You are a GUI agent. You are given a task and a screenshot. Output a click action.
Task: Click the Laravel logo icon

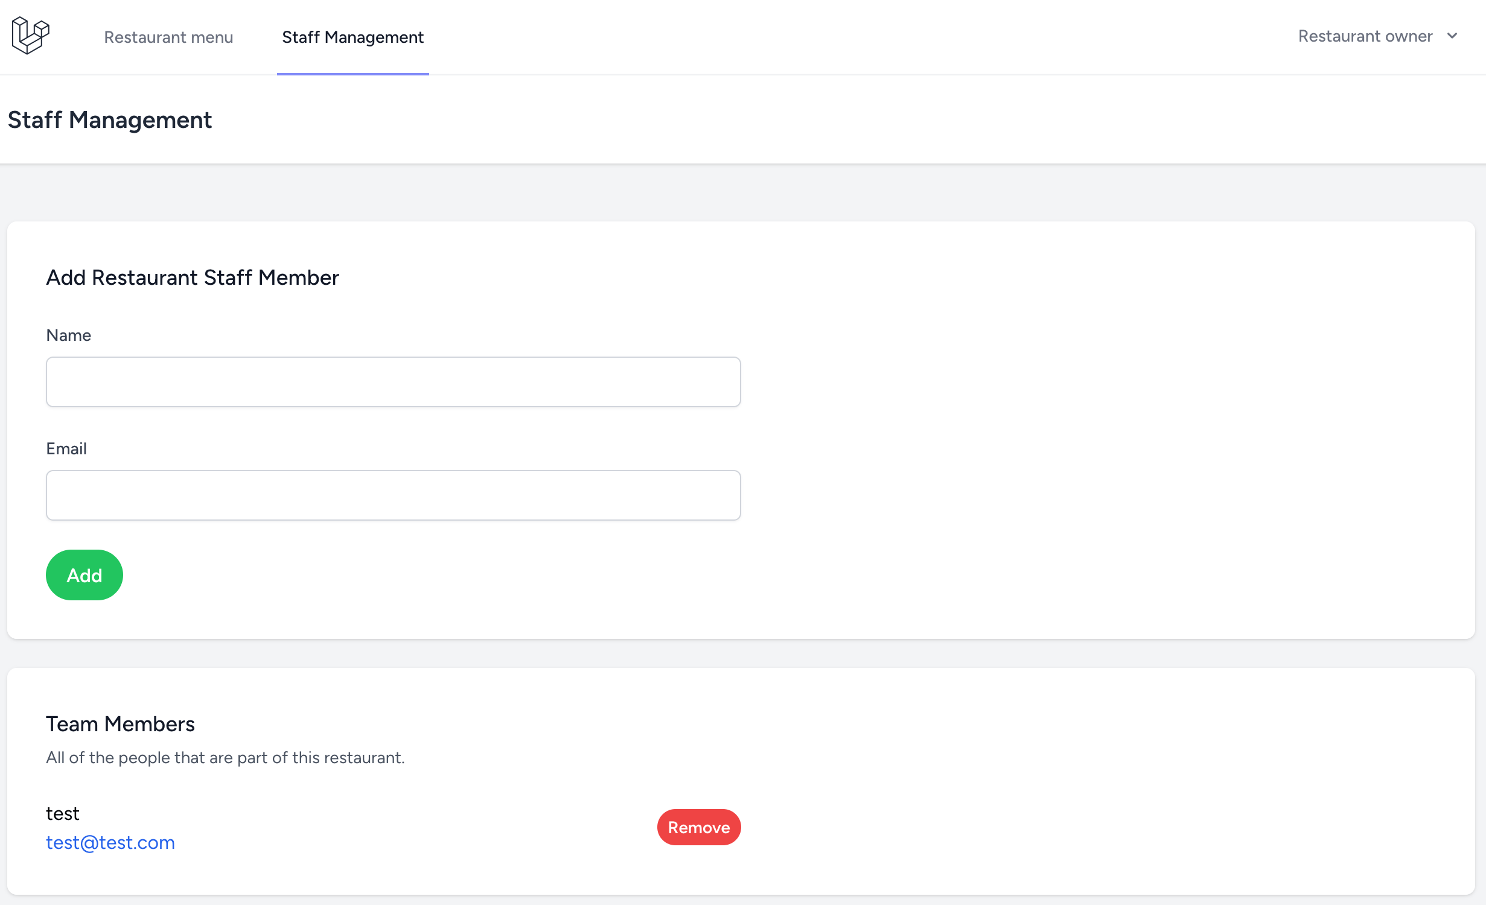point(30,36)
